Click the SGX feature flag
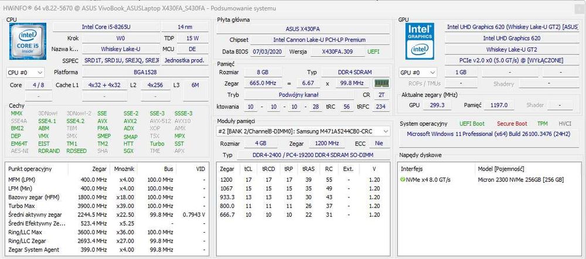586x259 pixels. [128, 151]
